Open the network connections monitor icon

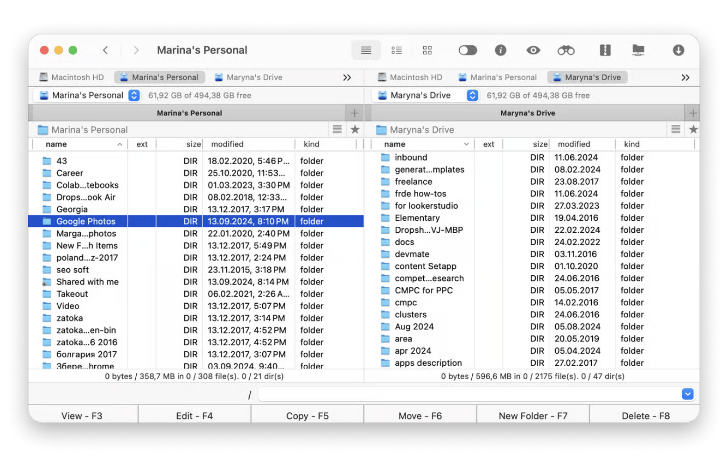[x=638, y=50]
